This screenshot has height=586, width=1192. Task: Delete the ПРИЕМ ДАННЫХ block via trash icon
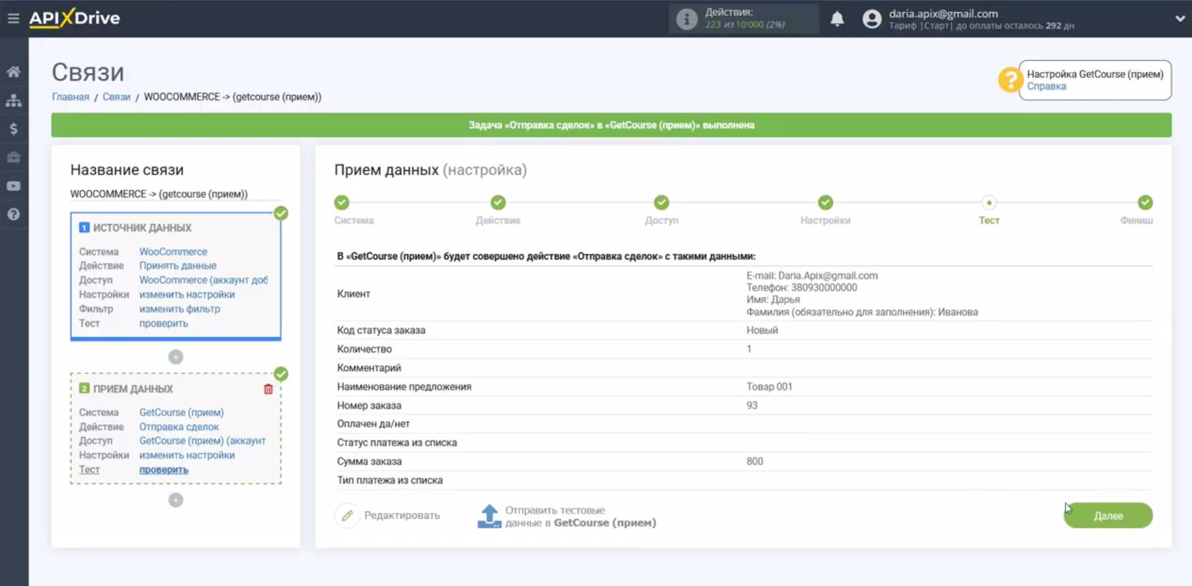point(268,389)
